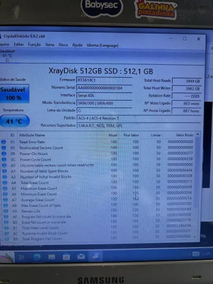The image size is (213, 284).
Task: Click the XrayDisk 512GB SSD title text
Action: [101, 71]
